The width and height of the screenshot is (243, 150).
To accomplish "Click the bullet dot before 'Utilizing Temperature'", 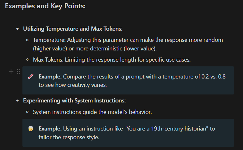I will [18, 29].
